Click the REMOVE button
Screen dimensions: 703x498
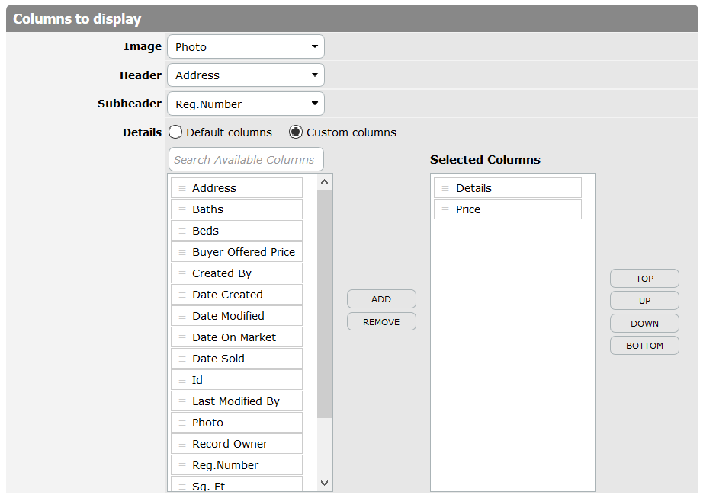381,321
